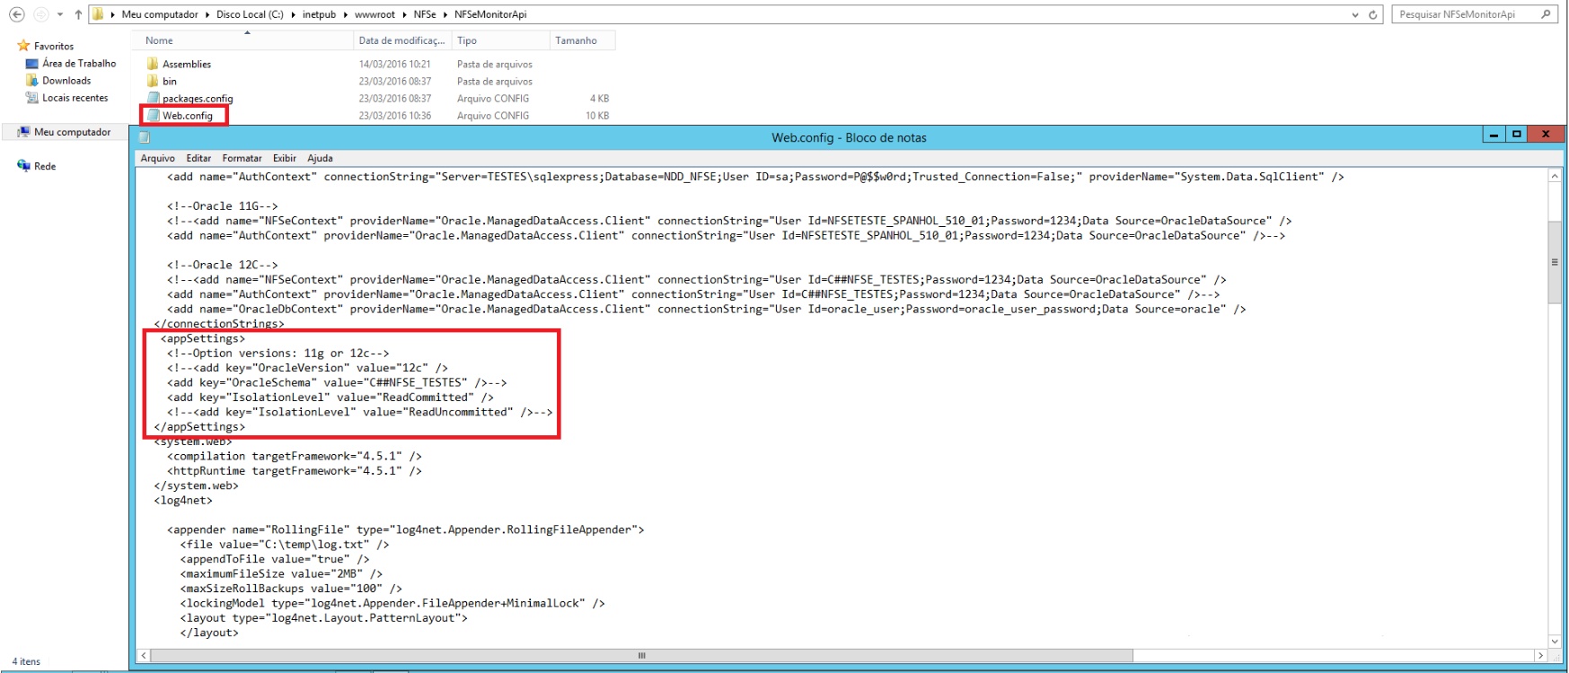Navigate to 'wwwroot' breadcrumb segment
The image size is (1569, 673).
point(375,14)
